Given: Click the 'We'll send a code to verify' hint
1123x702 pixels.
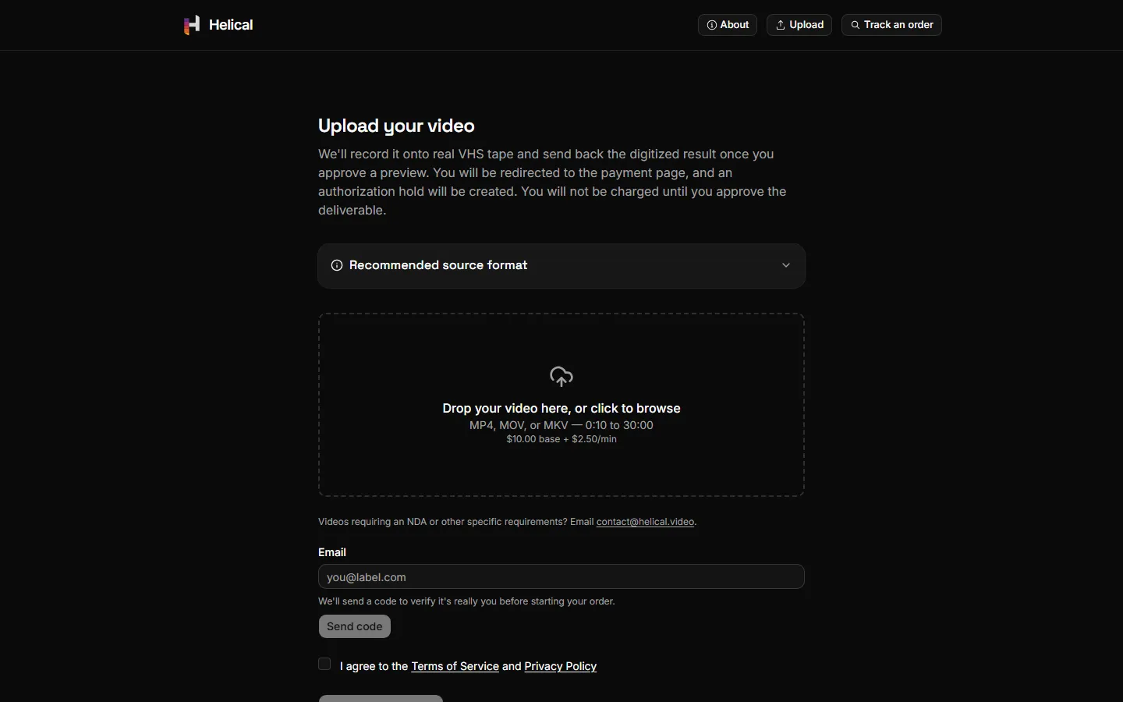Looking at the screenshot, I should point(466,601).
